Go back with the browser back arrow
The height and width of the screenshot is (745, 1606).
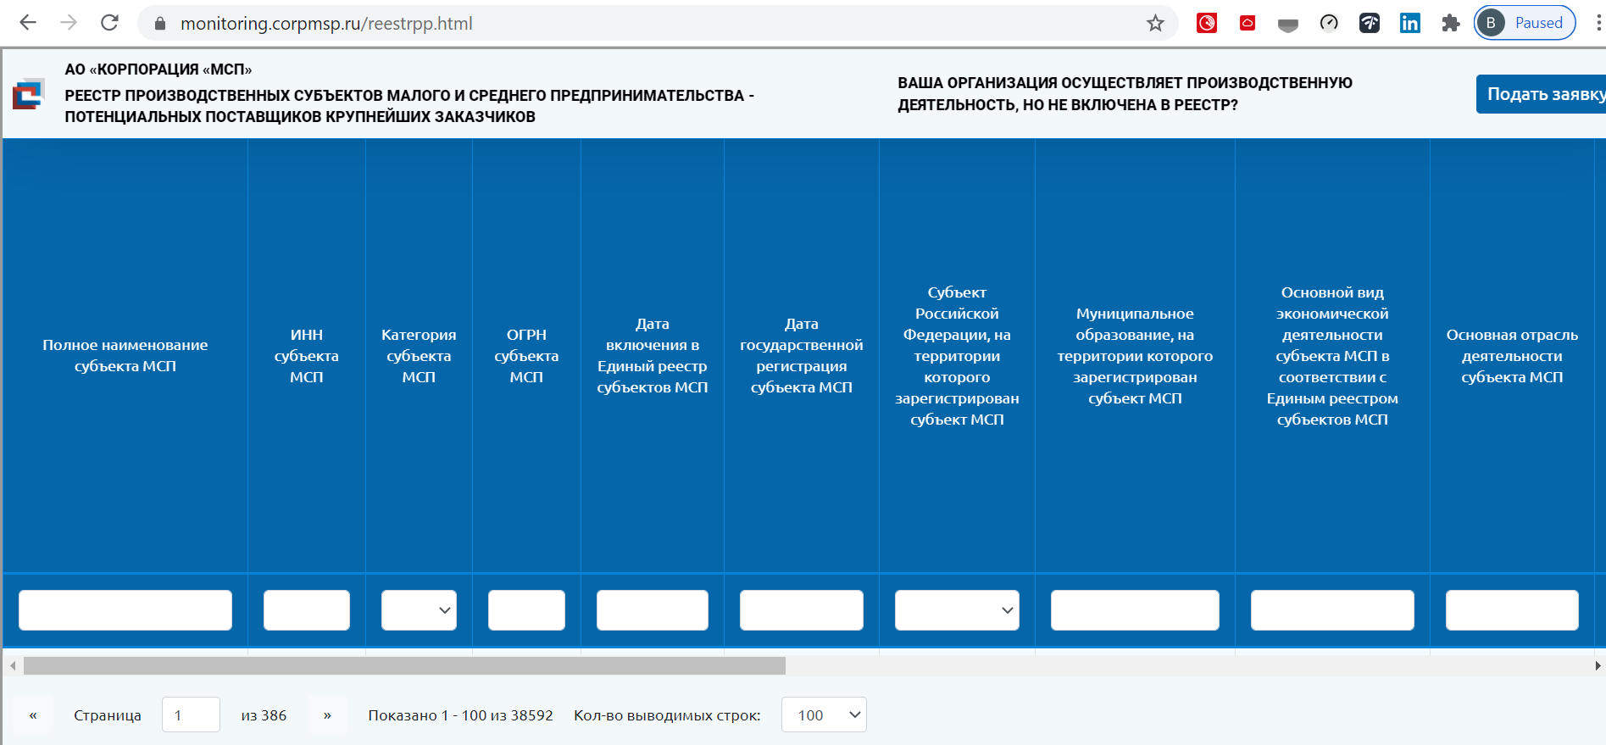pyautogui.click(x=28, y=23)
